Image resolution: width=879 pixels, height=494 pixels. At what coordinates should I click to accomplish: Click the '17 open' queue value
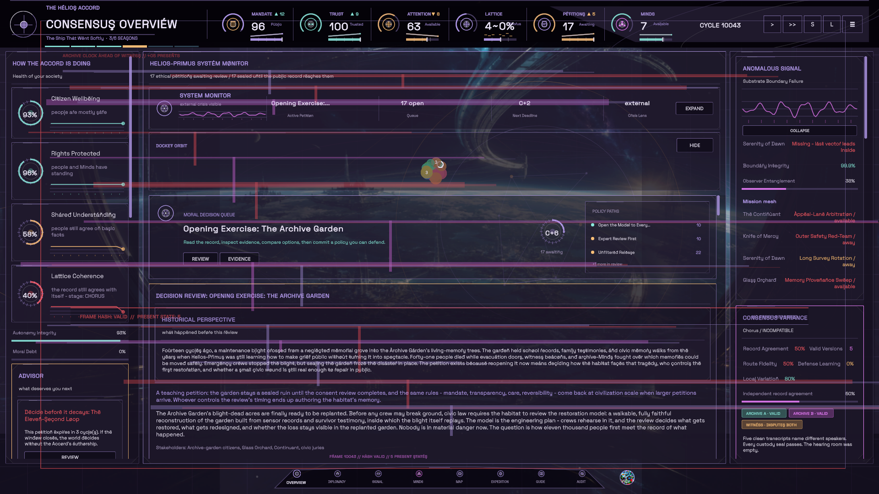point(412,103)
